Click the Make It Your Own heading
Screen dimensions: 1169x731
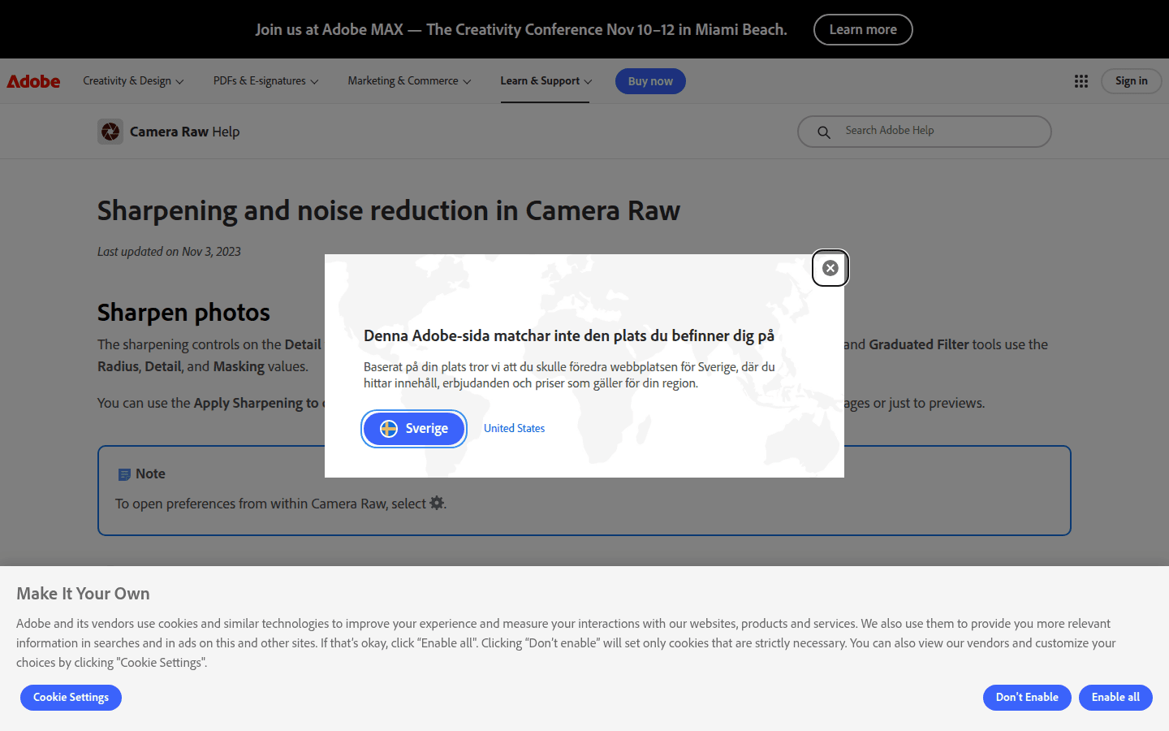[x=83, y=594]
